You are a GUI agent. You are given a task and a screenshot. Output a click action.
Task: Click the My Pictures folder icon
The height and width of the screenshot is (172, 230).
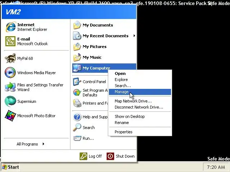[77, 47]
